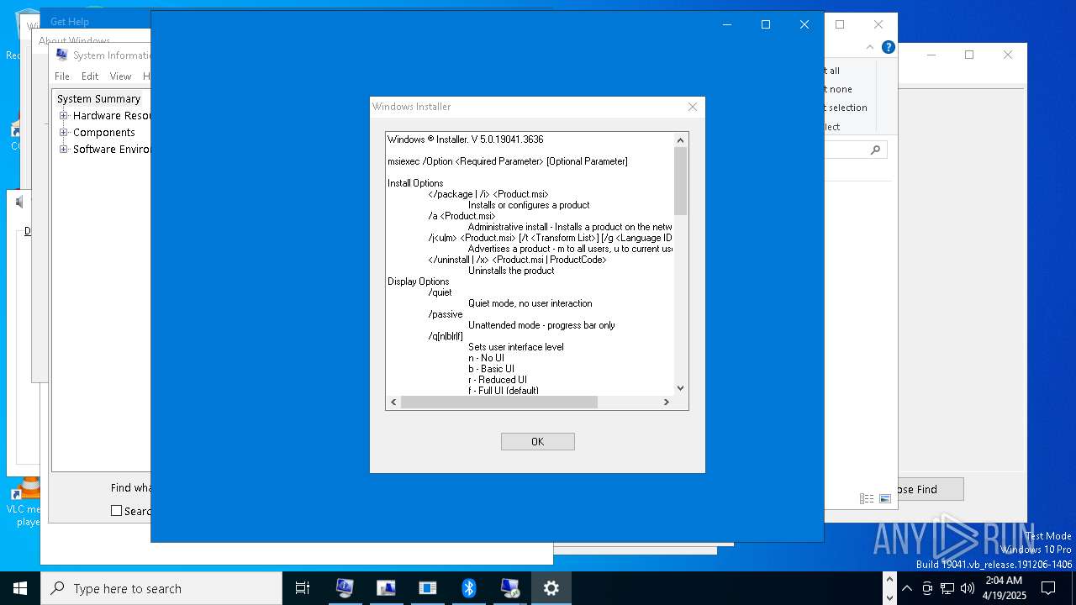Collapse the File Explorer ribbon chevron
This screenshot has height=605, width=1076.
(871, 47)
